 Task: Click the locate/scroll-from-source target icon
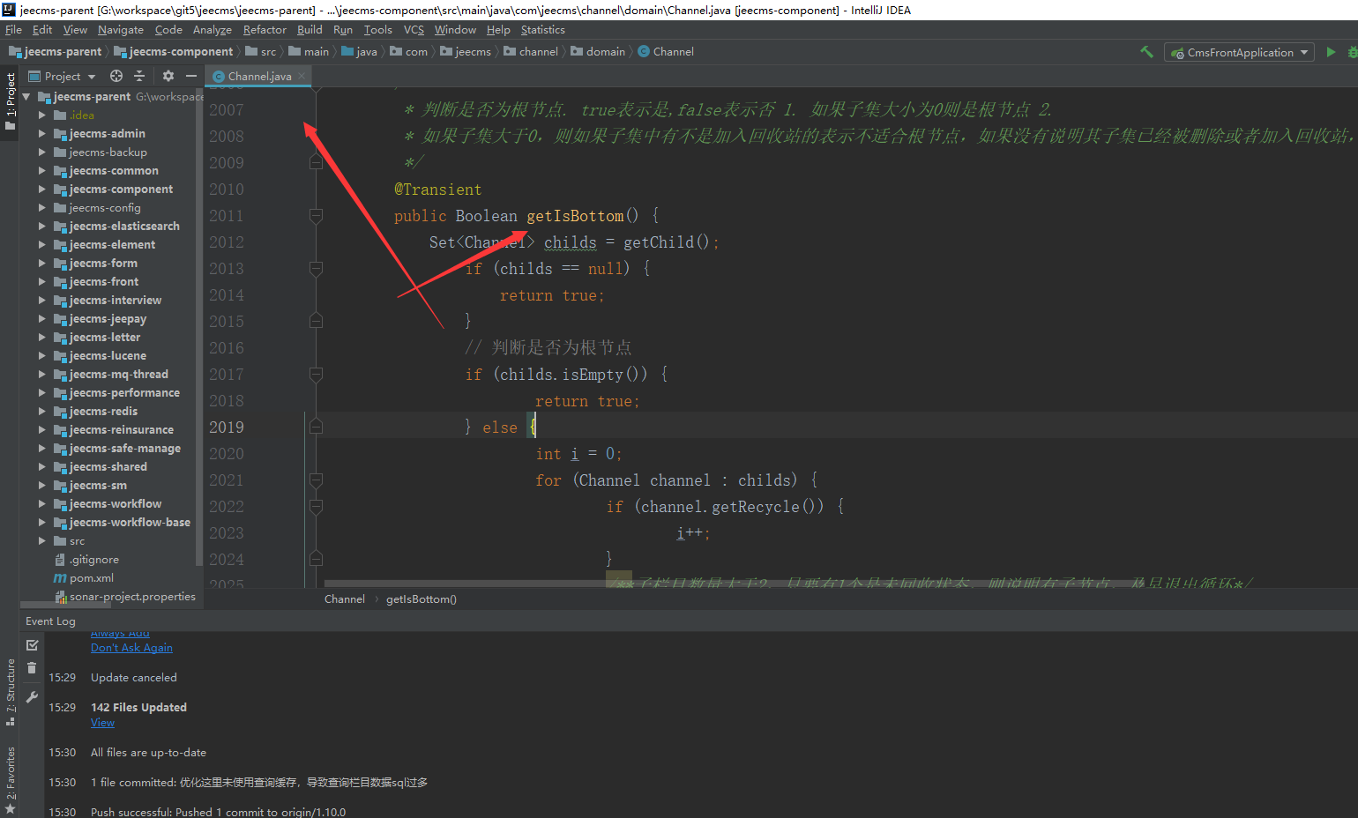[116, 77]
